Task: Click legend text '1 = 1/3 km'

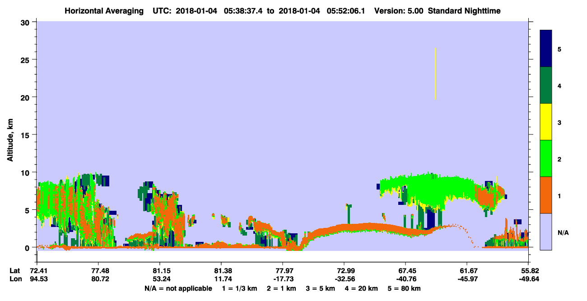Action: point(239,288)
